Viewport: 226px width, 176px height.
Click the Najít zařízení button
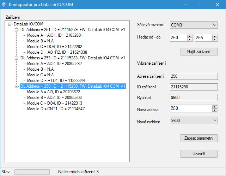(x=199, y=52)
